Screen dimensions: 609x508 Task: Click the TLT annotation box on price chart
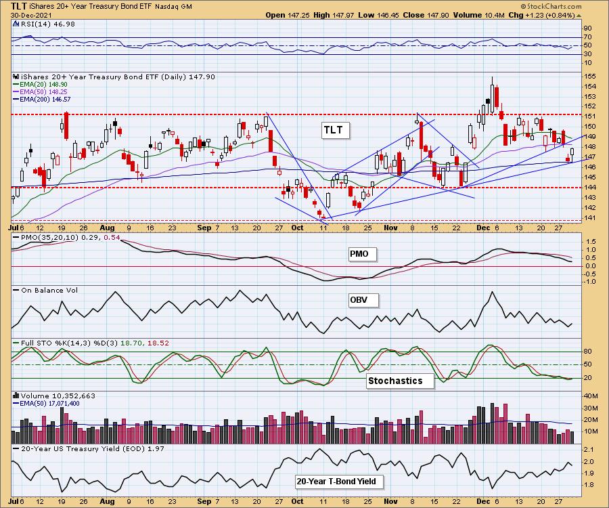pos(336,130)
